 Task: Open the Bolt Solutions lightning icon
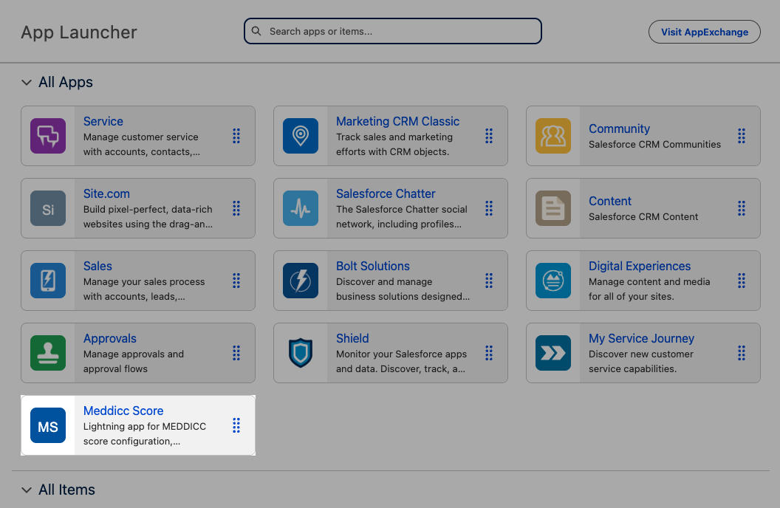click(x=301, y=281)
